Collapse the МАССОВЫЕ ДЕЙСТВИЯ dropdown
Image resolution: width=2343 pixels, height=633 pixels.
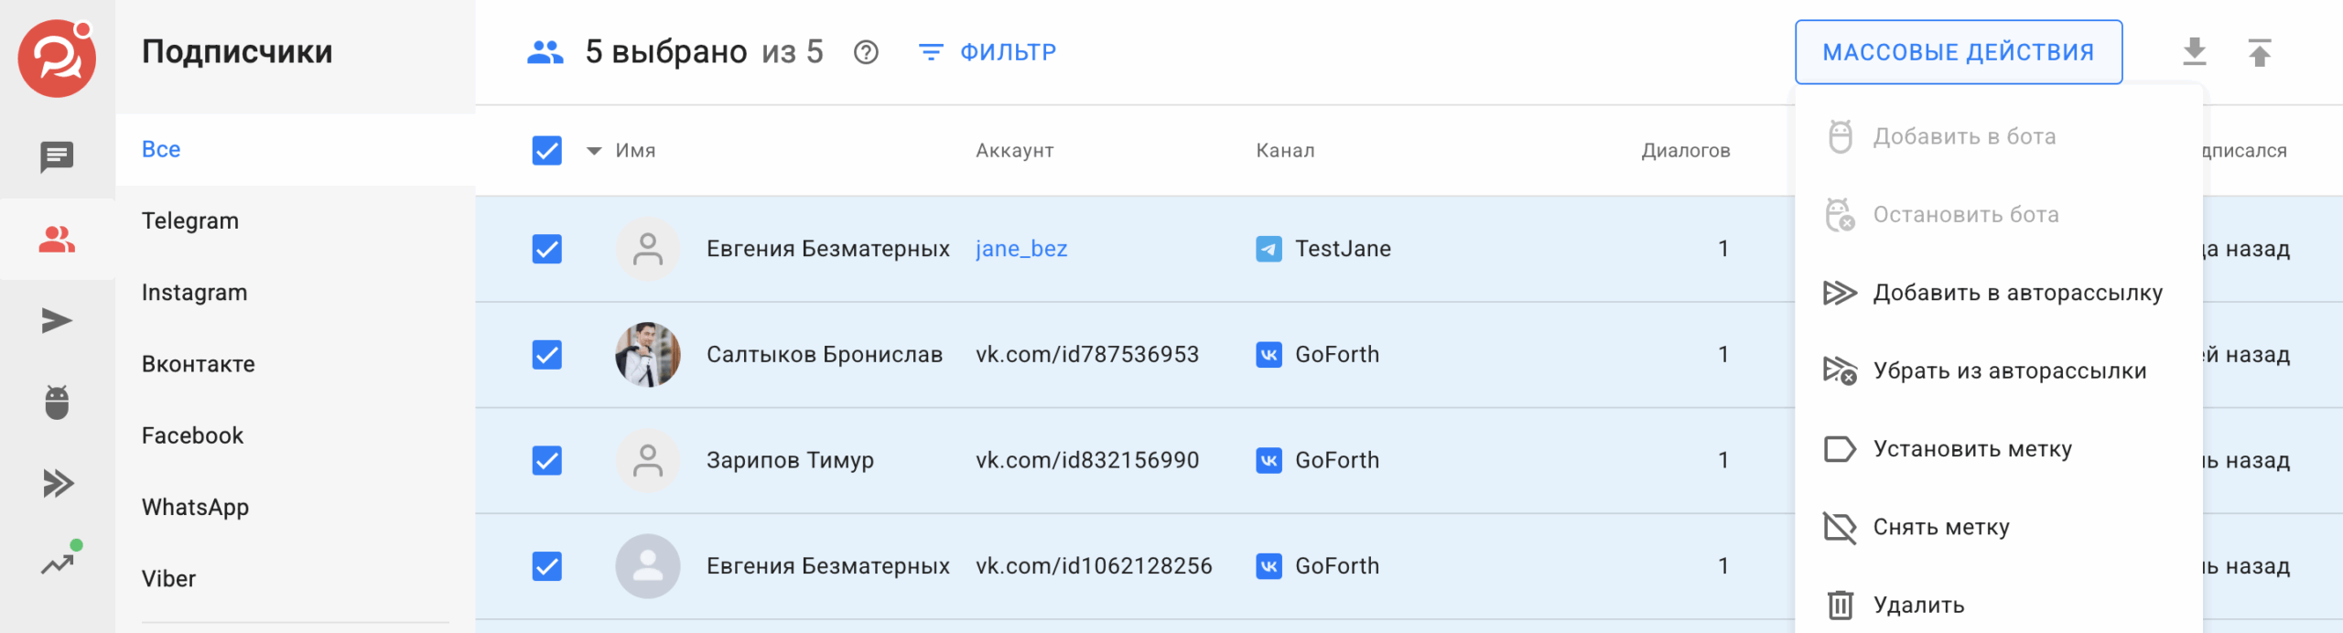pos(1958,52)
